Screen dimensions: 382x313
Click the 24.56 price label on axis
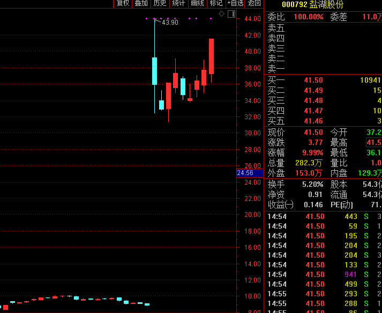[246, 173]
